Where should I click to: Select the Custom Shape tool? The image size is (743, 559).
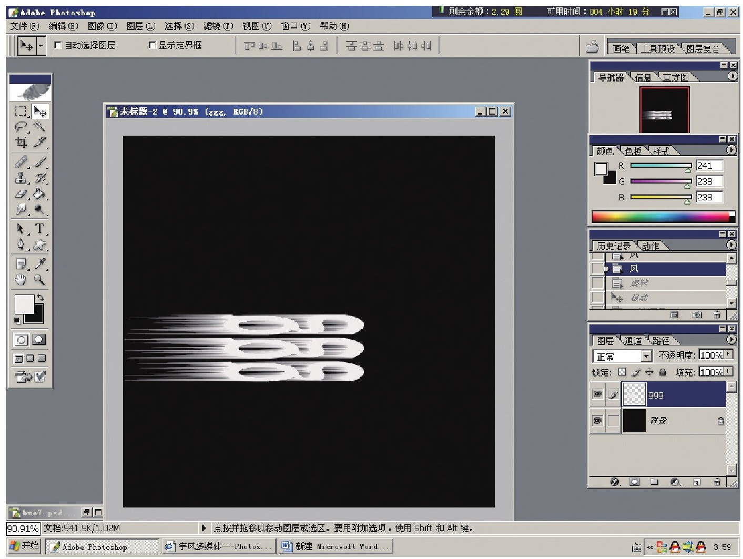coord(39,245)
